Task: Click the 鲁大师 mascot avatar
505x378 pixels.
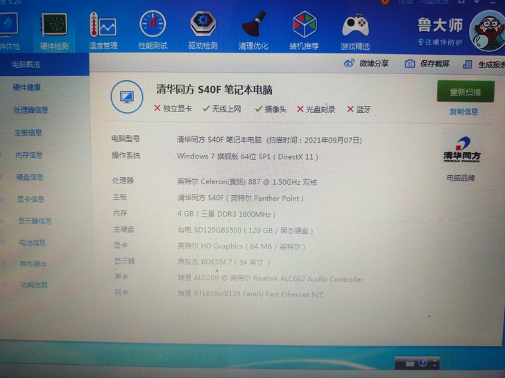Action: point(488,31)
